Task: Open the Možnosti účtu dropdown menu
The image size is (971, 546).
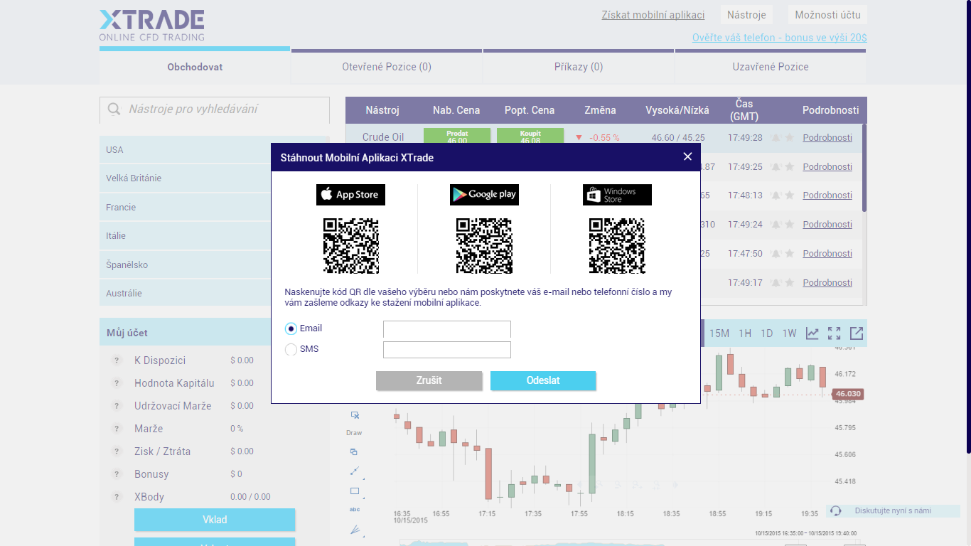Action: [827, 15]
